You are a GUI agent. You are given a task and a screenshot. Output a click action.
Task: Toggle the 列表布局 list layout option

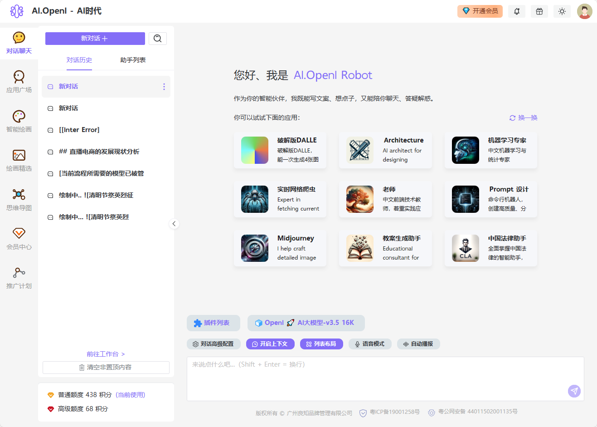tap(321, 344)
